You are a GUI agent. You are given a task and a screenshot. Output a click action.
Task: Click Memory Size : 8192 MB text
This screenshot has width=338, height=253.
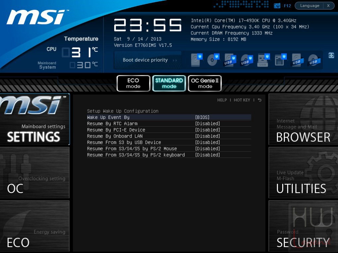pyautogui.click(x=218, y=39)
